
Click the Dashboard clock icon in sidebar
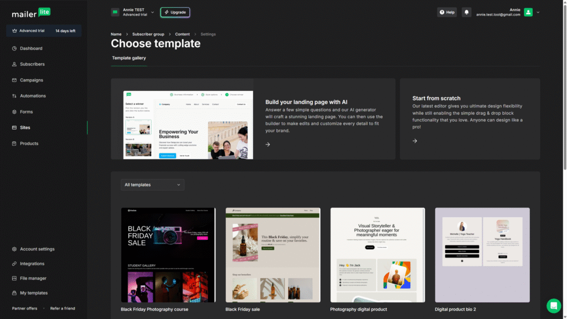pos(14,49)
